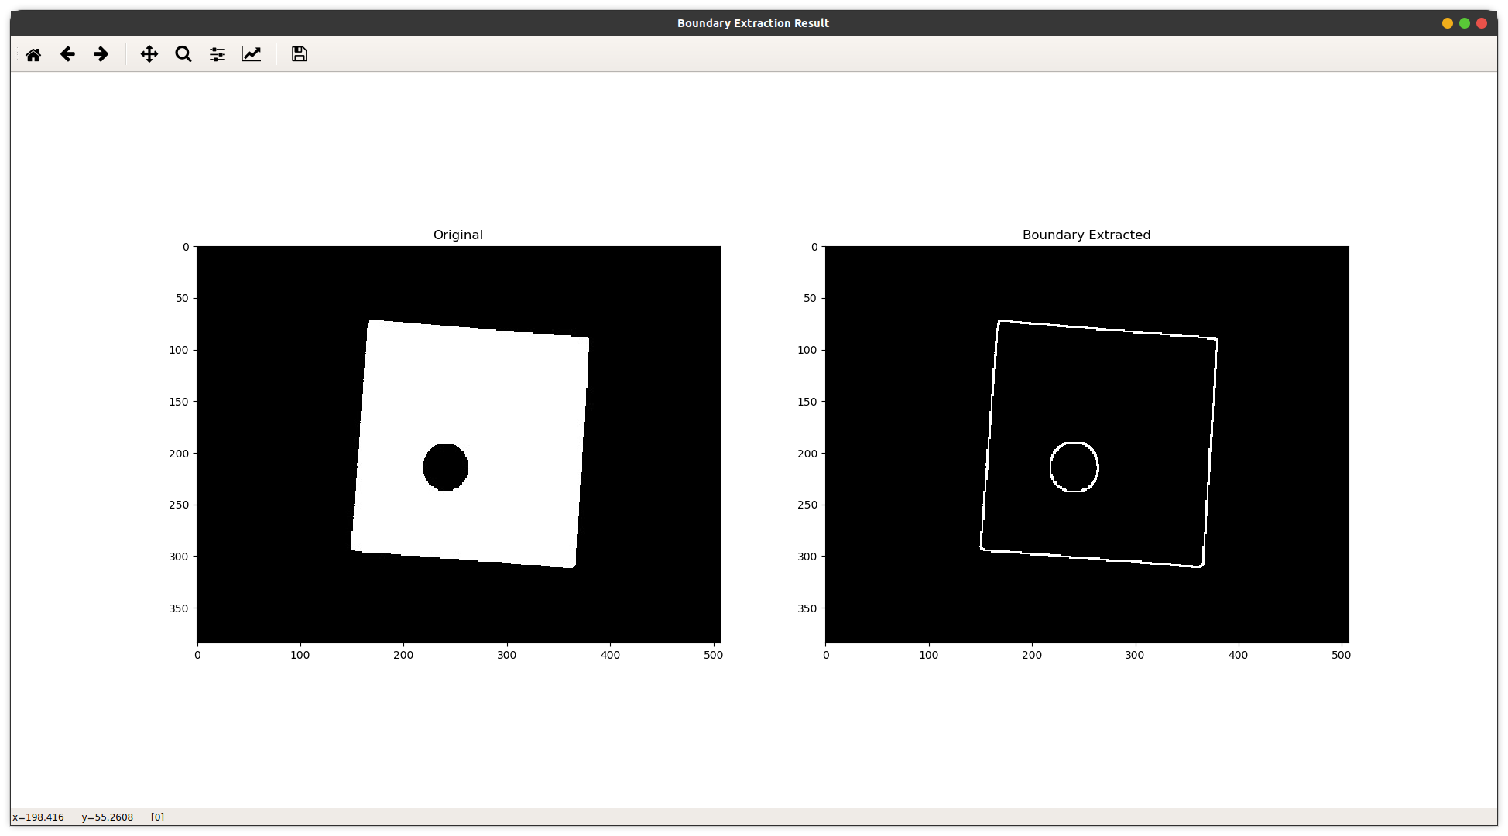Activate the Pan/Zoom tool

pos(148,54)
